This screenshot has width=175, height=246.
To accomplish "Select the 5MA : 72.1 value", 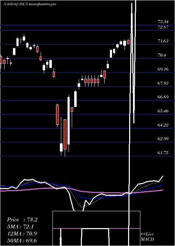I will (21, 227).
